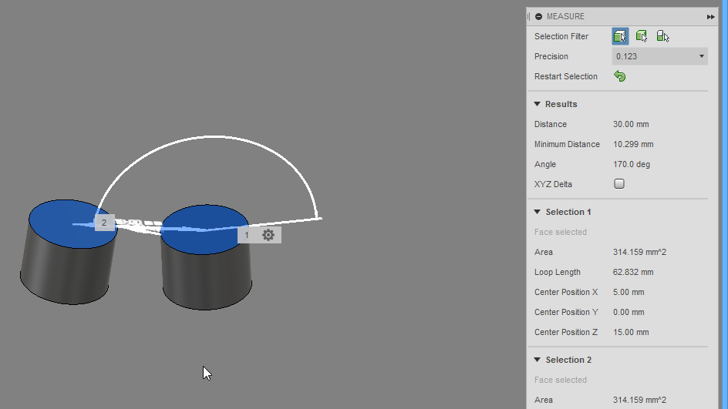
Task: Select the face/edge/vertex selection filter icon
Action: point(620,36)
